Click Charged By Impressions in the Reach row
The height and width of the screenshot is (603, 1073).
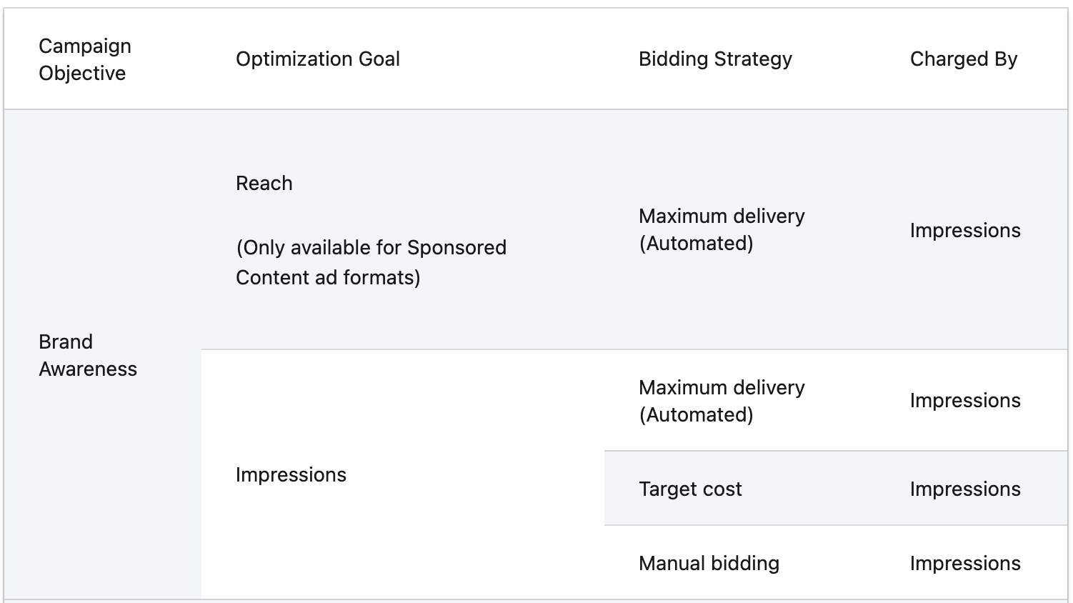964,231
